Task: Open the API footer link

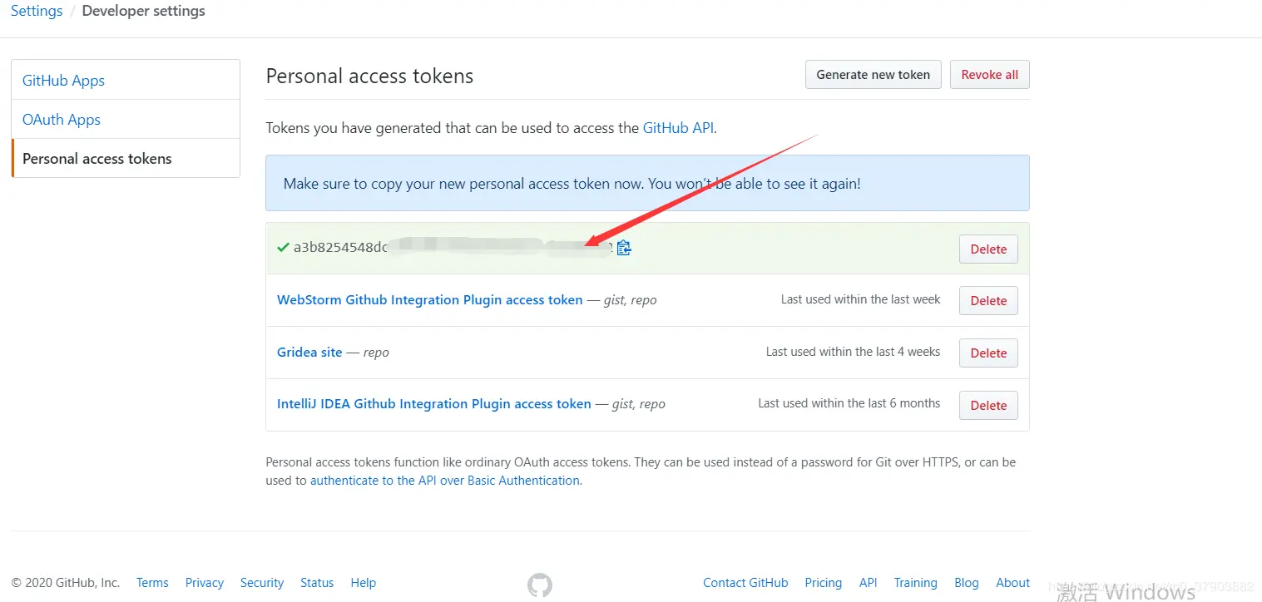Action: point(869,583)
